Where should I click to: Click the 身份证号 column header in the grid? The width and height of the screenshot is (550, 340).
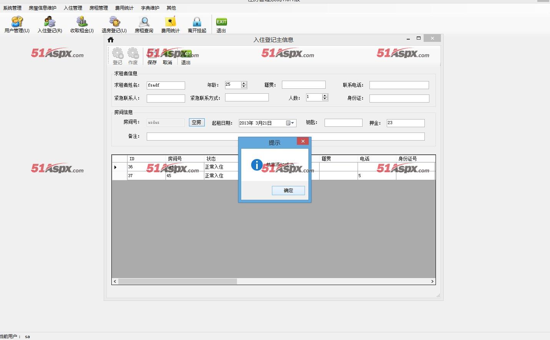point(415,159)
